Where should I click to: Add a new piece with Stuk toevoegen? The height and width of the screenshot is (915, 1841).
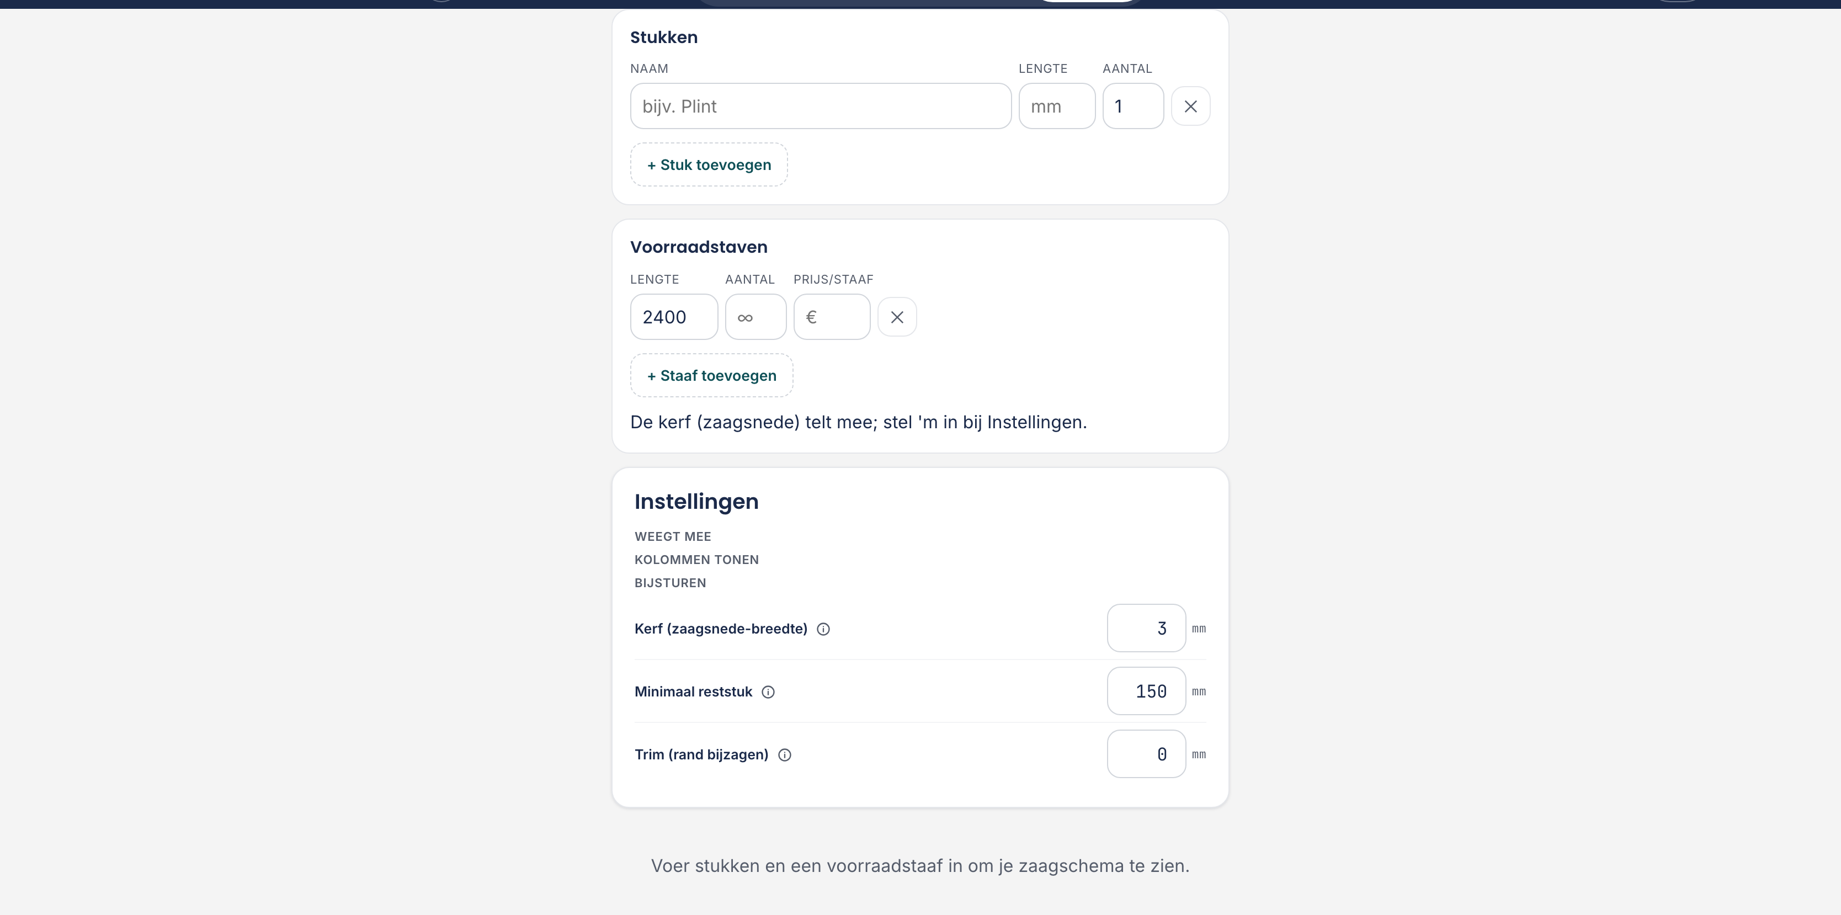pos(709,164)
